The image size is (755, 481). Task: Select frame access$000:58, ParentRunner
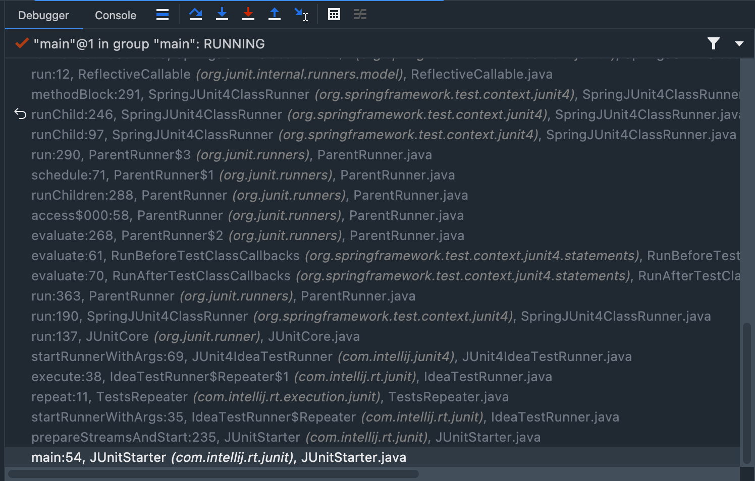[372, 215]
